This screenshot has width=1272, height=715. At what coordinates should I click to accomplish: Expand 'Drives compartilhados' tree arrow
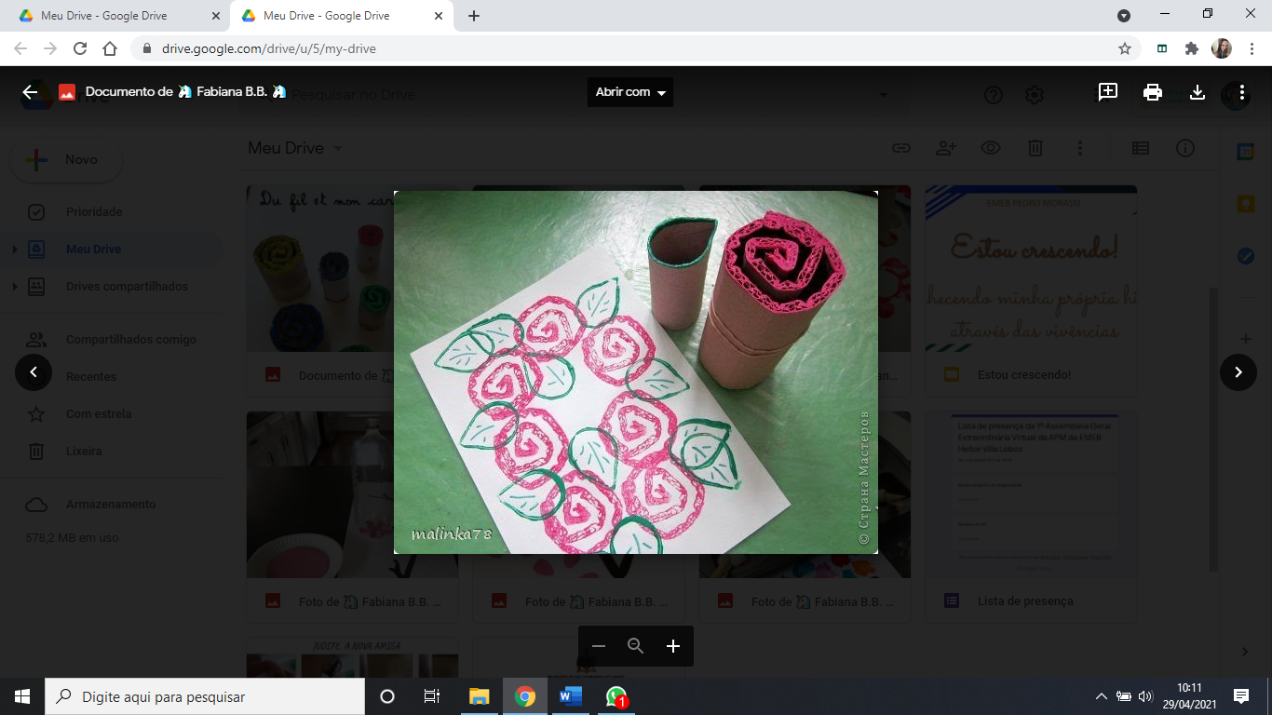(x=14, y=287)
